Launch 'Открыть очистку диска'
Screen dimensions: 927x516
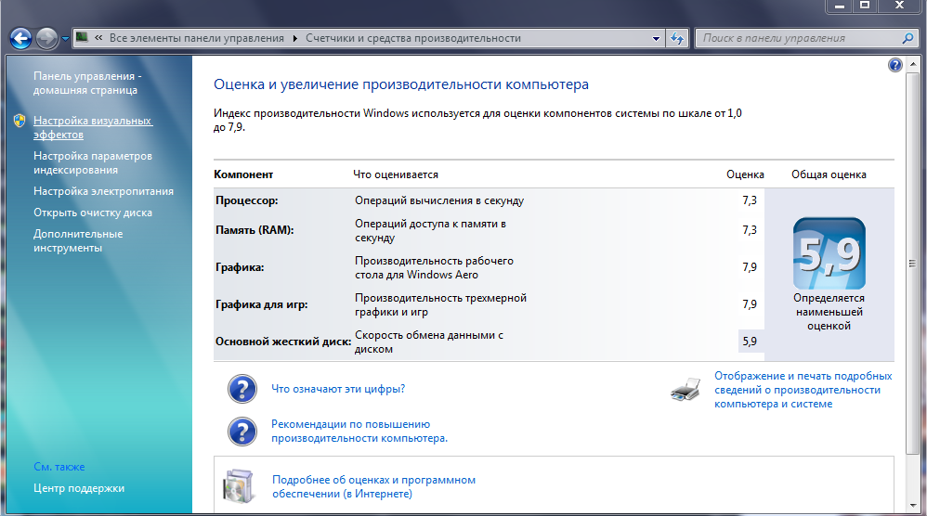(93, 213)
